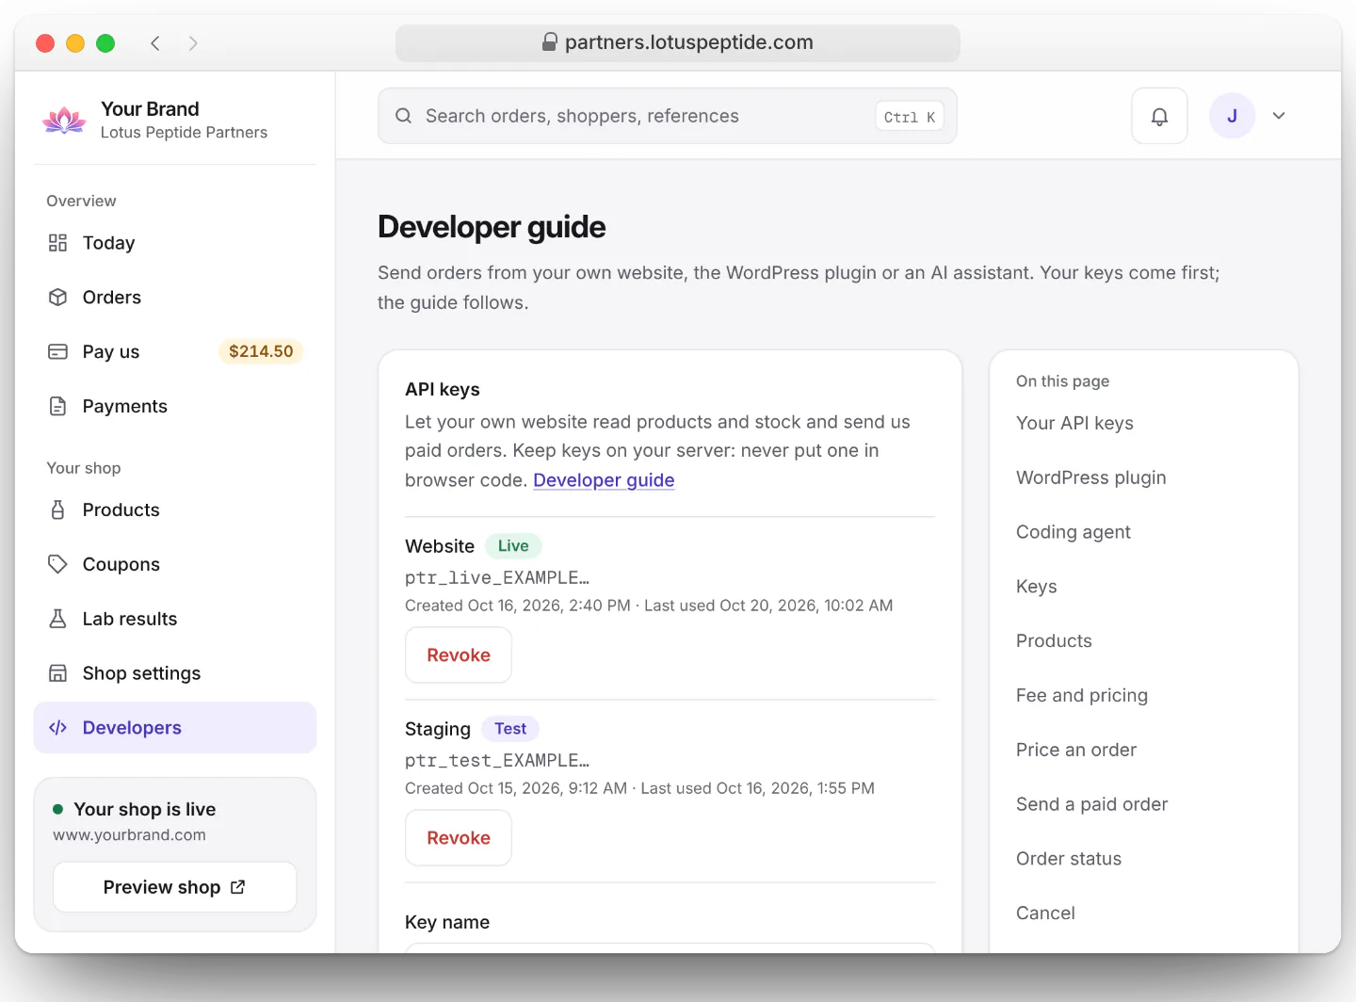Click the Test status badge
This screenshot has width=1356, height=1002.
(510, 729)
